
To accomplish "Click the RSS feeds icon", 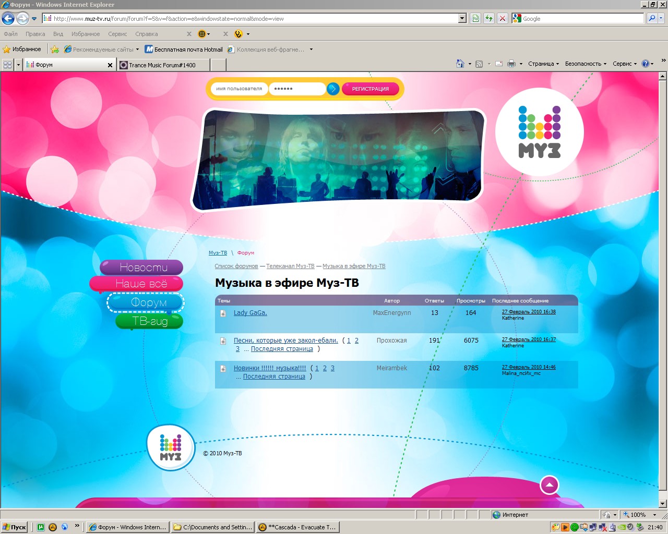I will pos(479,64).
